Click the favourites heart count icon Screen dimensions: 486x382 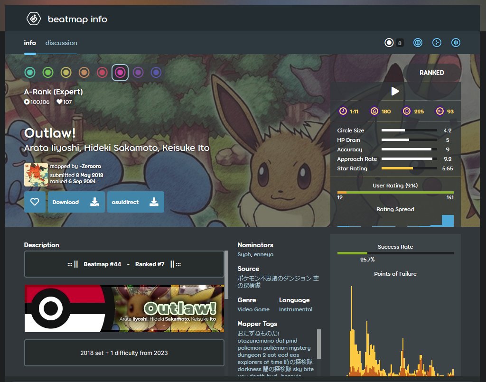click(x=59, y=102)
